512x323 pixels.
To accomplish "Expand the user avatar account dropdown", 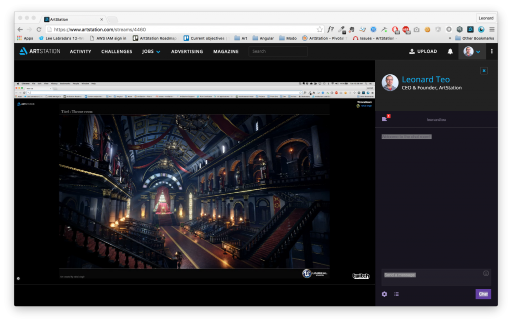I will (472, 51).
